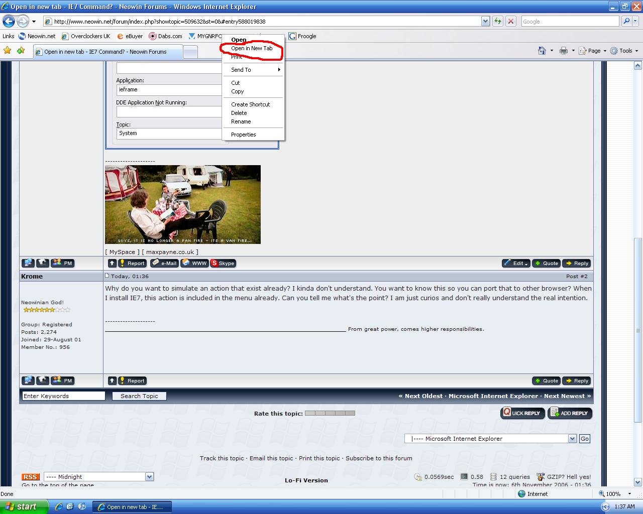643x514 pixels.
Task: Open a new blank tab
Action: [190, 52]
